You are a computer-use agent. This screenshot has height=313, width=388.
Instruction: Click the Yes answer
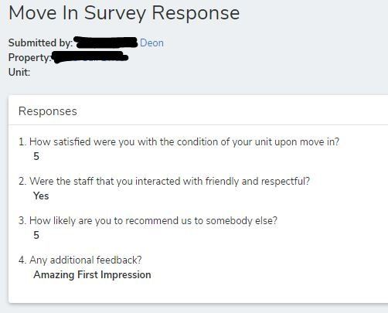(41, 196)
